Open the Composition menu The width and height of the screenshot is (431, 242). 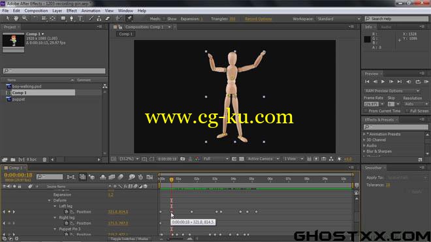pyautogui.click(x=36, y=10)
